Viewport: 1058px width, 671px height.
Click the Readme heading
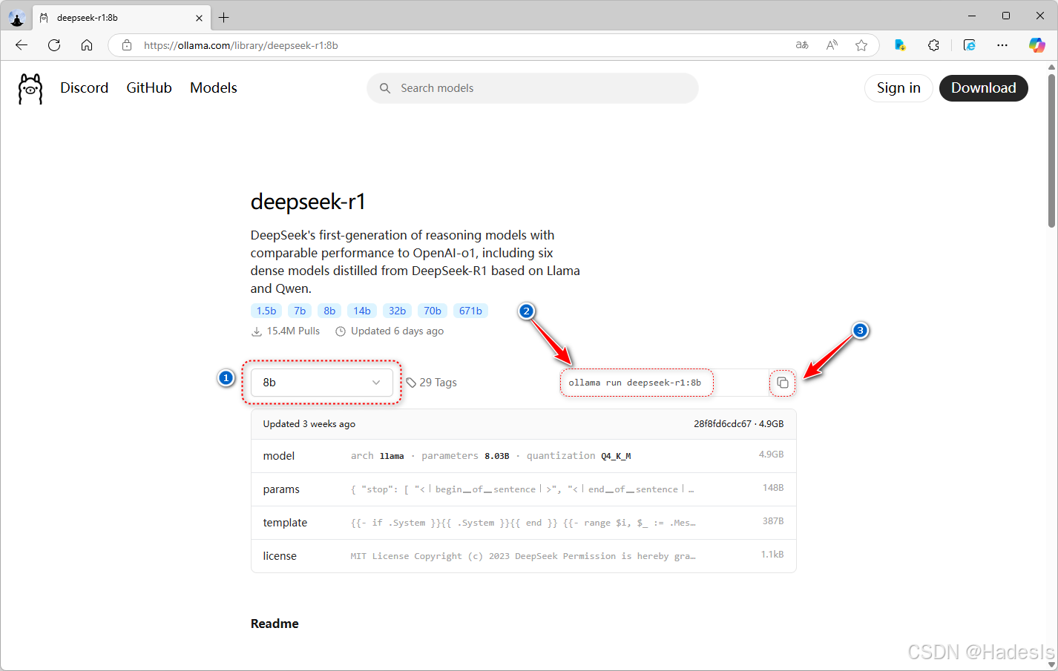click(x=275, y=624)
